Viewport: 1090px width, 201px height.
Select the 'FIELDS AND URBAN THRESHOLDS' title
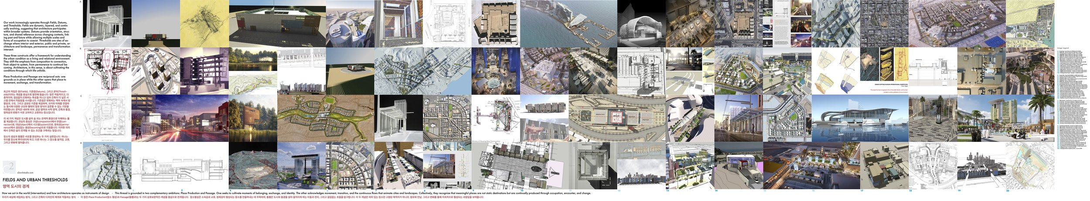(x=35, y=180)
